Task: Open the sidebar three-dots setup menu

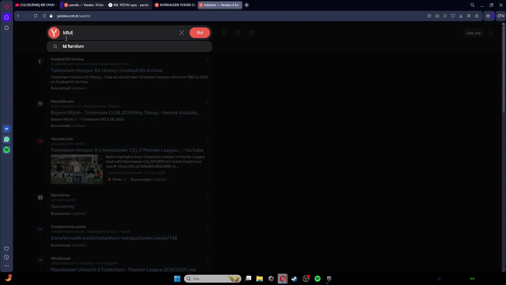Action: pos(6,266)
